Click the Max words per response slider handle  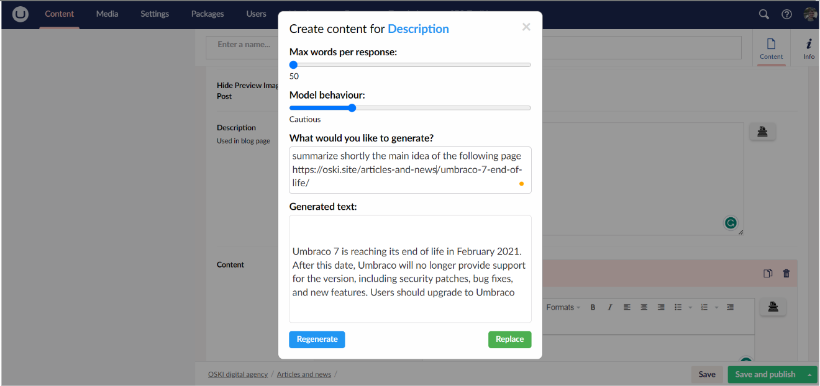pyautogui.click(x=293, y=65)
